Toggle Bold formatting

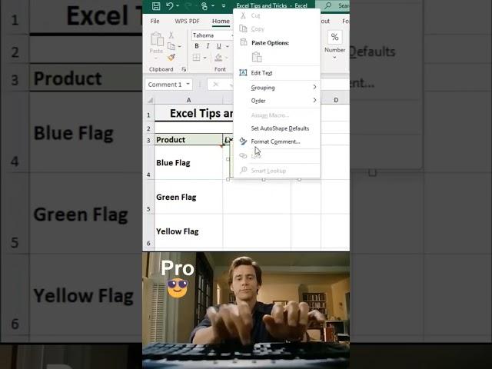[197, 46]
